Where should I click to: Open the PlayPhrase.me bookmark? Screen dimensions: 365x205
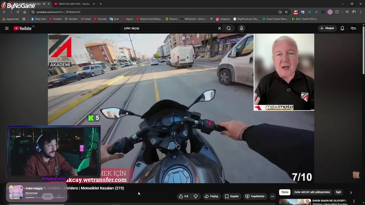pyautogui.click(x=246, y=19)
